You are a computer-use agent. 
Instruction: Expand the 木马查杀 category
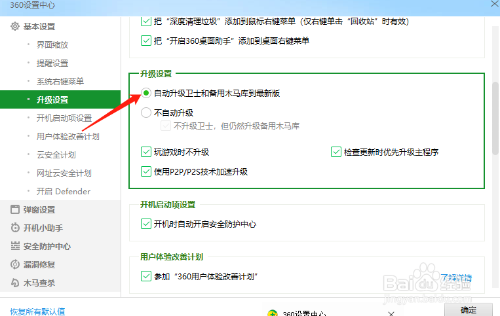click(x=39, y=283)
